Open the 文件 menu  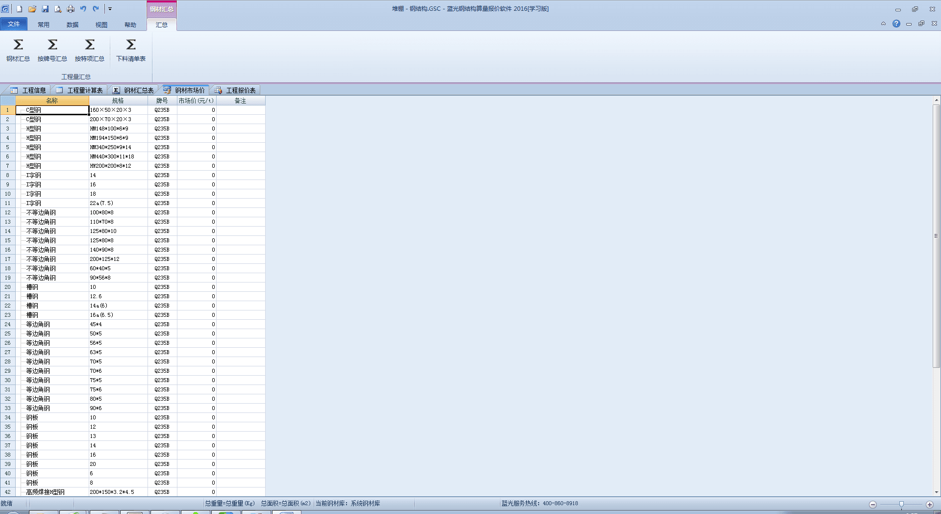[14, 24]
